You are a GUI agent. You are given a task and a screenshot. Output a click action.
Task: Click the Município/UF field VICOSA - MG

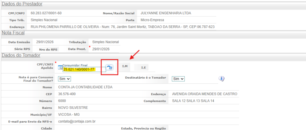[67, 115]
